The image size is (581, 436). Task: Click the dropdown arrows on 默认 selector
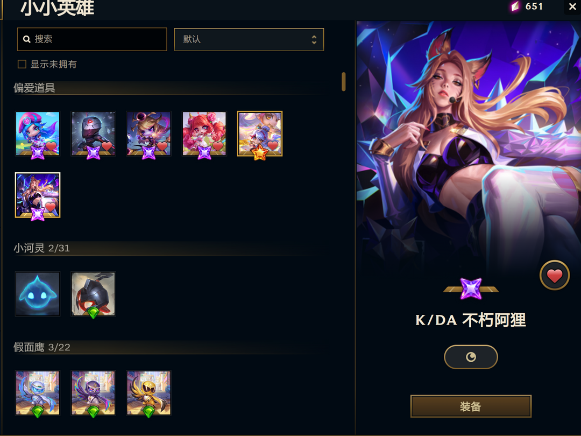click(314, 39)
